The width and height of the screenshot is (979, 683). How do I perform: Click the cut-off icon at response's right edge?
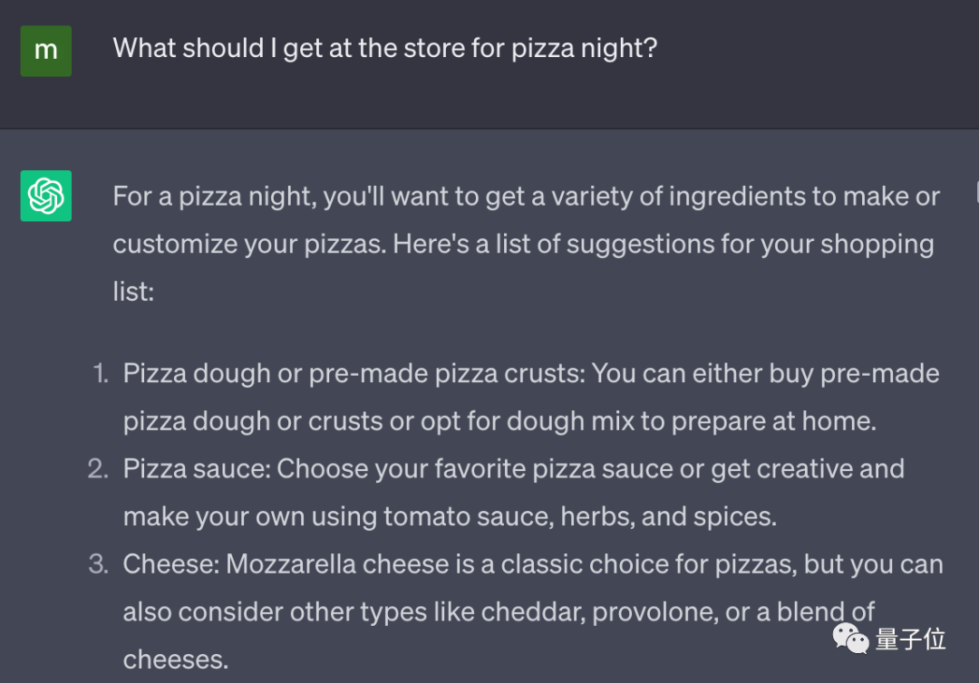975,192
